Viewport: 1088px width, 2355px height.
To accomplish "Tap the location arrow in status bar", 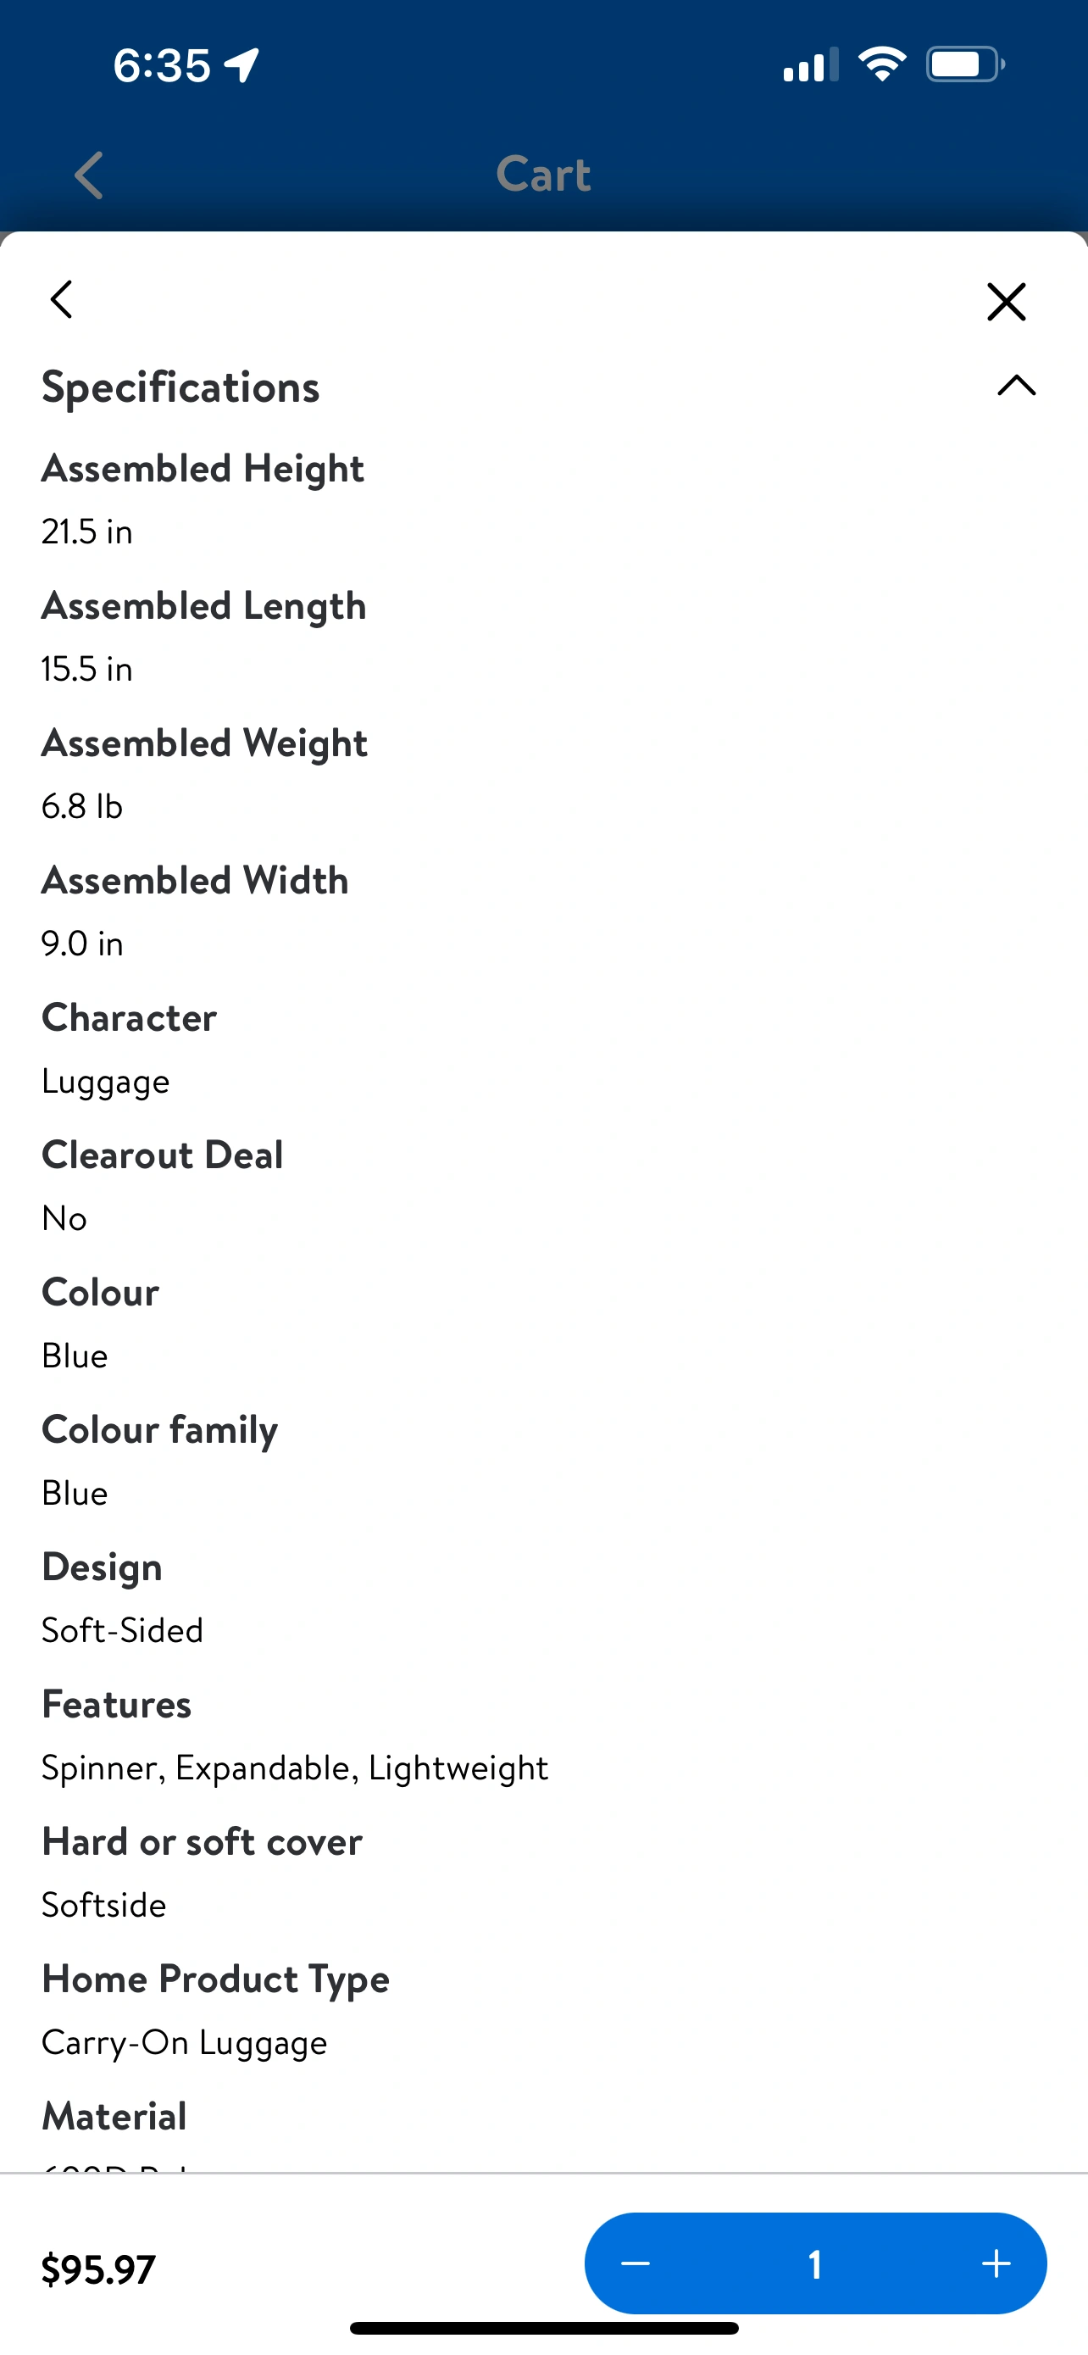I will pyautogui.click(x=243, y=65).
